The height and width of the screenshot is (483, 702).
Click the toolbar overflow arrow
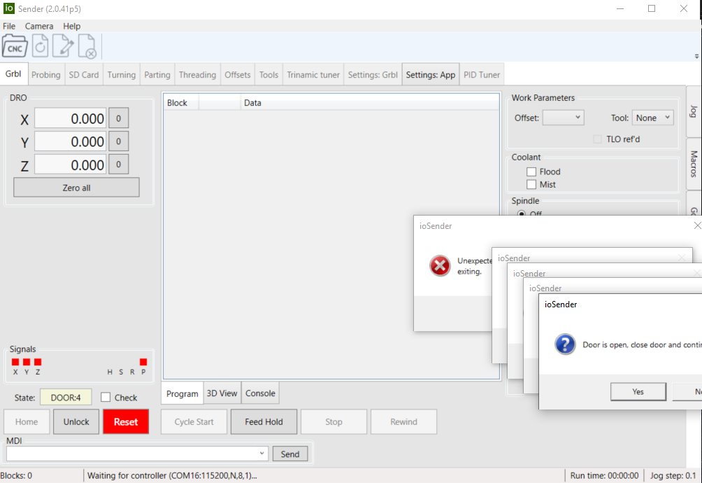click(696, 57)
